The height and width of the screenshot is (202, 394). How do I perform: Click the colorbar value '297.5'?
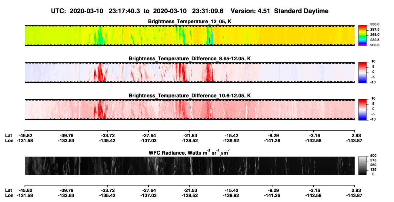375,29
